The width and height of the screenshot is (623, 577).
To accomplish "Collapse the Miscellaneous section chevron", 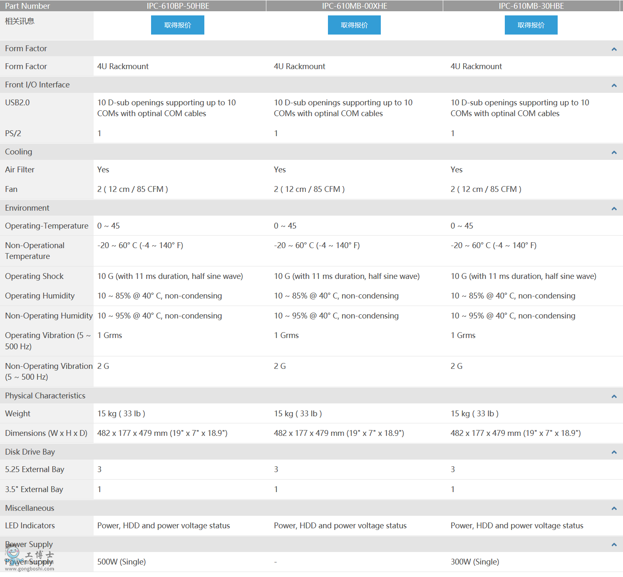I will 614,508.
